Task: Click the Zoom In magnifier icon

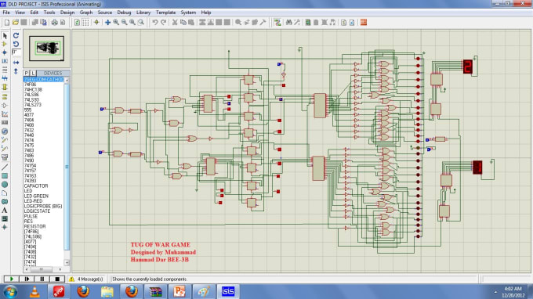Action: [x=116, y=23]
